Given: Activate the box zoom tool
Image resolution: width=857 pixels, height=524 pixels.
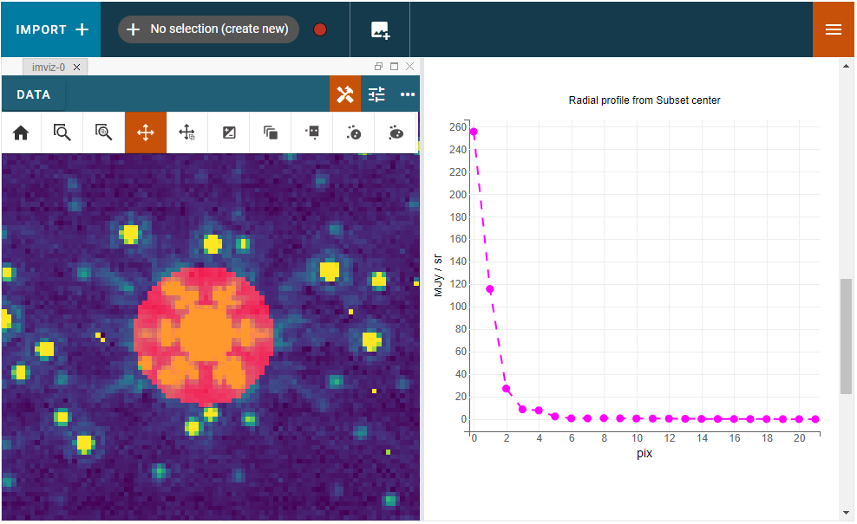Looking at the screenshot, I should pos(62,133).
